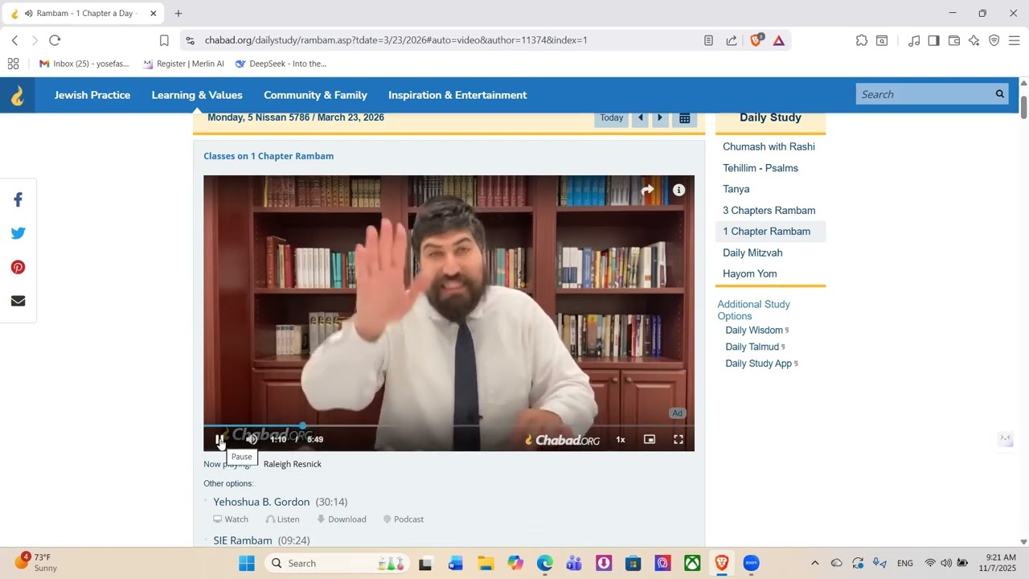The image size is (1029, 579).
Task: Enable picture-in-picture mode for the video
Action: (650, 439)
